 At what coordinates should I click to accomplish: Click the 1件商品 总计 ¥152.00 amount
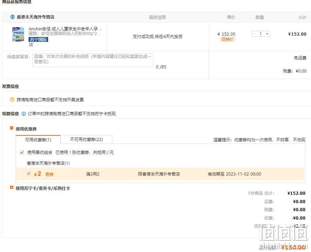(296, 193)
